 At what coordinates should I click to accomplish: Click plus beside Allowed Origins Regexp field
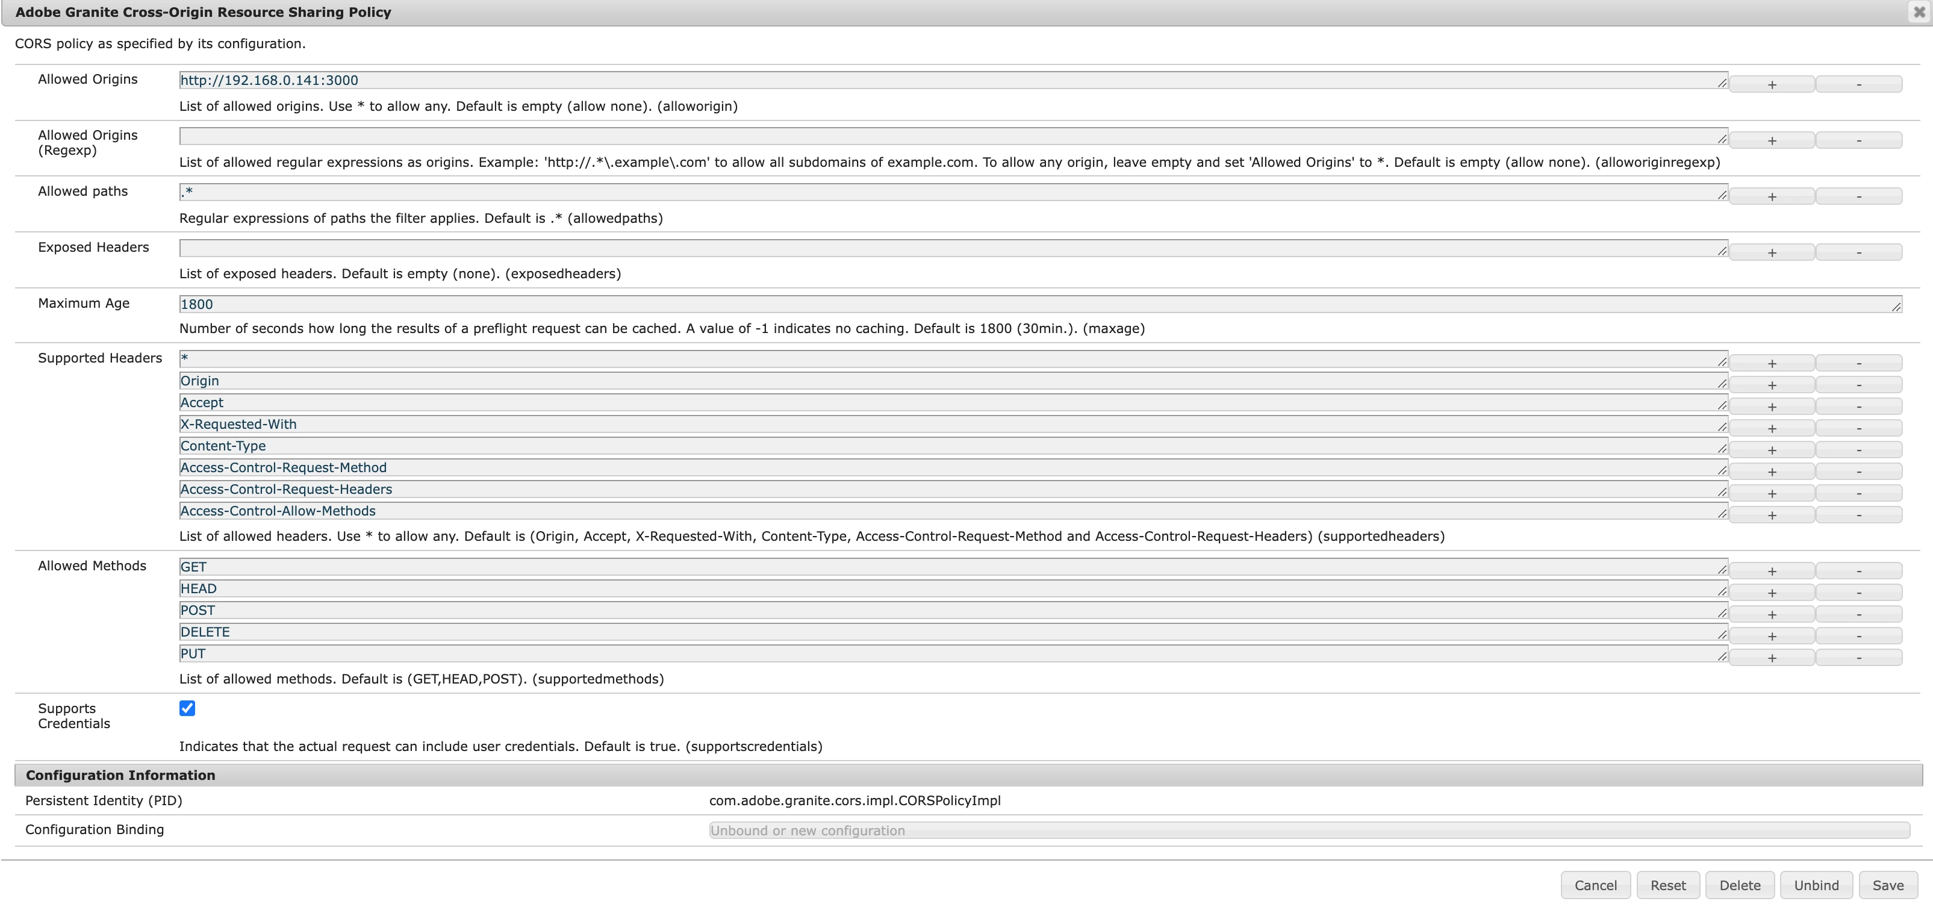(x=1771, y=140)
